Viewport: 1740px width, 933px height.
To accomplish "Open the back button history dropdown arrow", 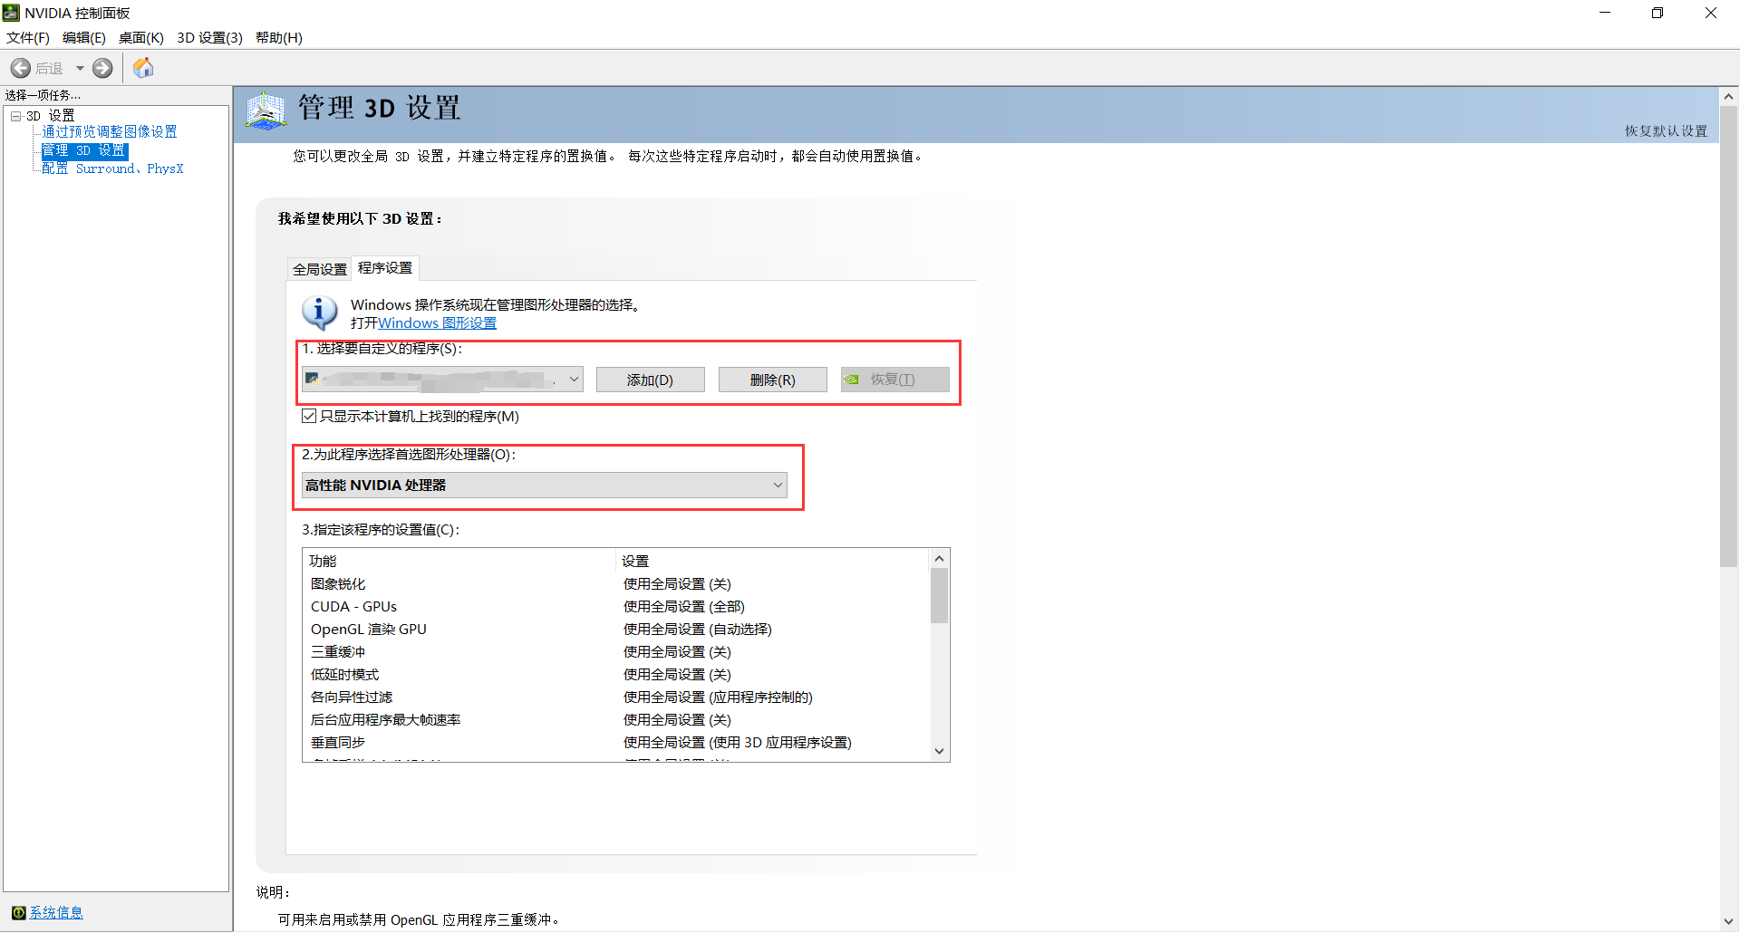I will (x=80, y=67).
